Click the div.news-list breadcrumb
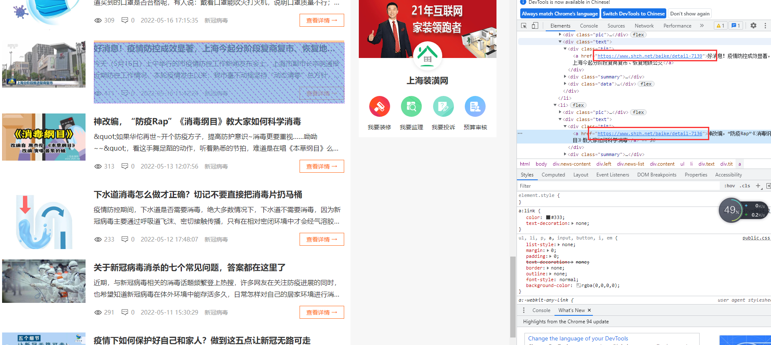Image resolution: width=771 pixels, height=345 pixels. point(630,164)
